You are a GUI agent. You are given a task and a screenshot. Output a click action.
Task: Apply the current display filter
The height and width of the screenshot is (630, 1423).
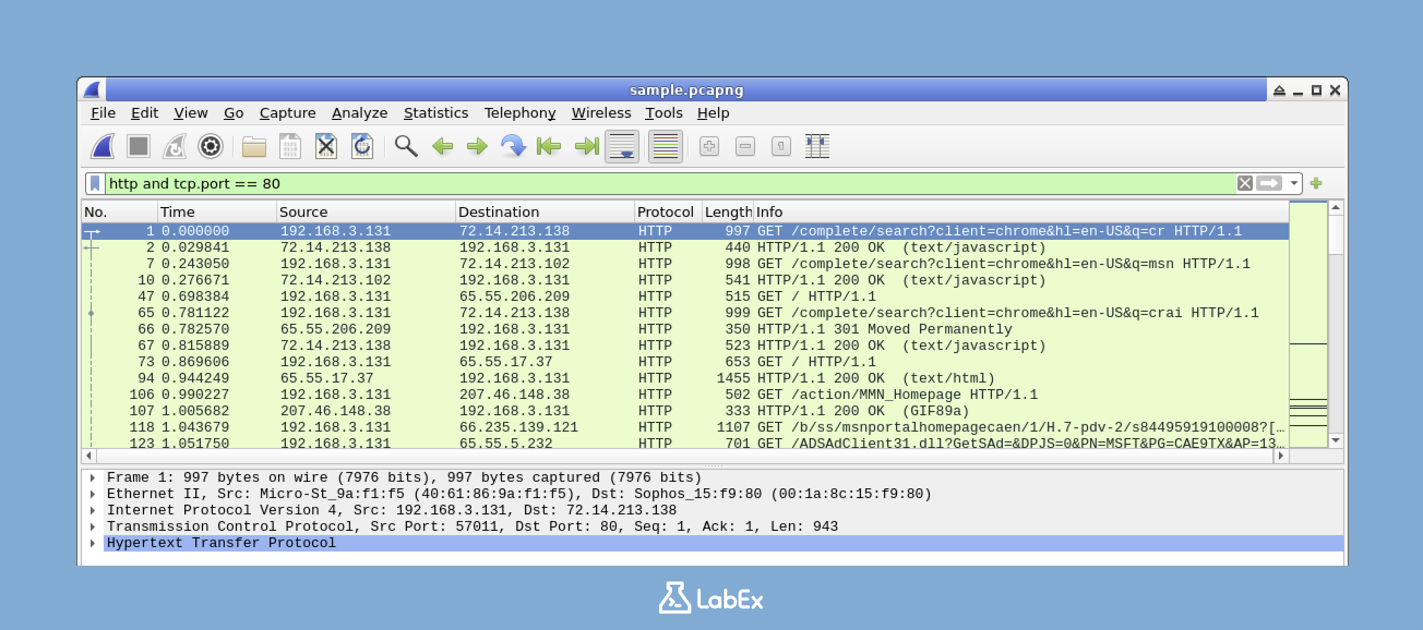click(x=1269, y=183)
